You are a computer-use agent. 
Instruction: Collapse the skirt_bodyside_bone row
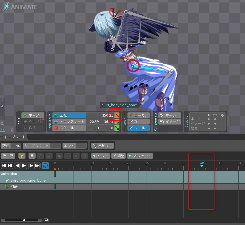[x=3, y=180]
